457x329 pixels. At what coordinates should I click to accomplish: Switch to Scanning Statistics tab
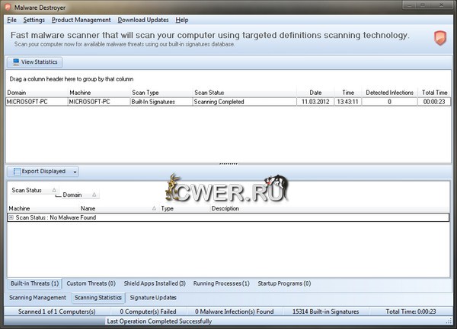coord(98,298)
